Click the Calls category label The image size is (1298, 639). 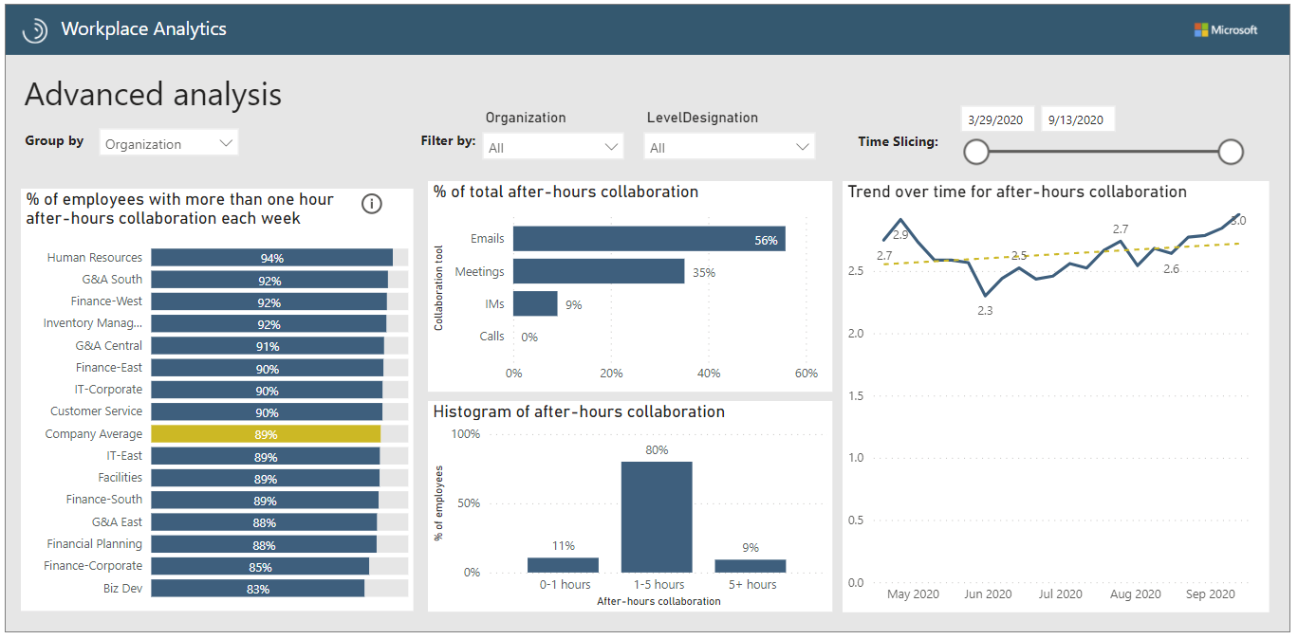point(491,336)
